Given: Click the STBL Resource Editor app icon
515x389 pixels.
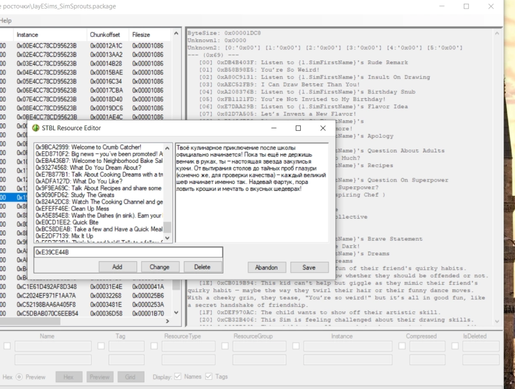Looking at the screenshot, I should [36, 128].
